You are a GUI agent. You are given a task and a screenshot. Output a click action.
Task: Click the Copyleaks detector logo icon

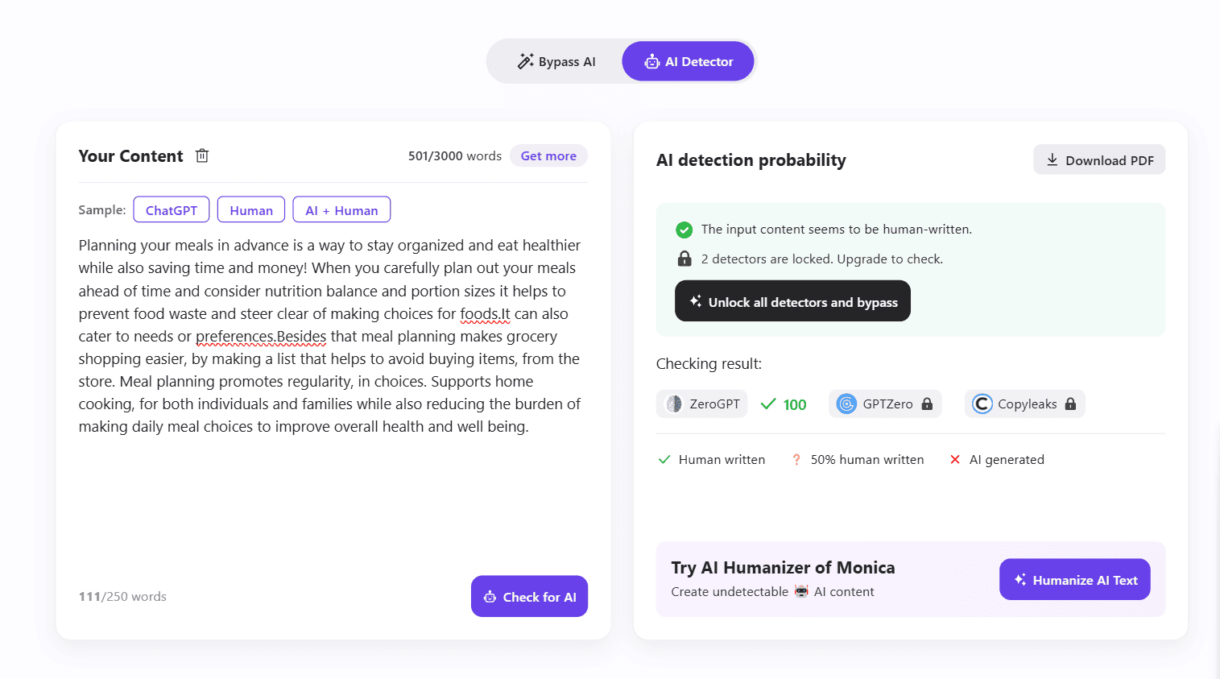tap(982, 404)
